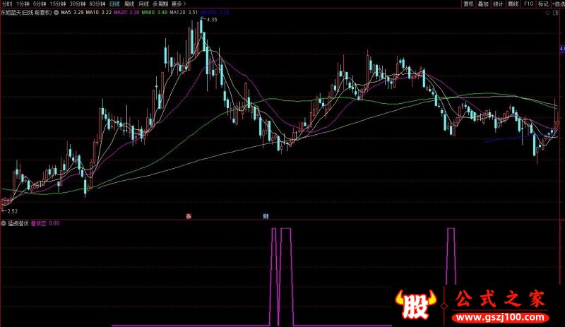
Task: Click the red info marker below the chart
Action: (x=189, y=216)
